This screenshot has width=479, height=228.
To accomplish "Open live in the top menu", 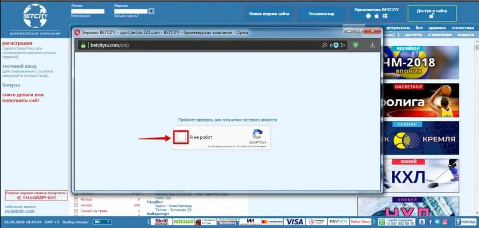I will [419, 28].
